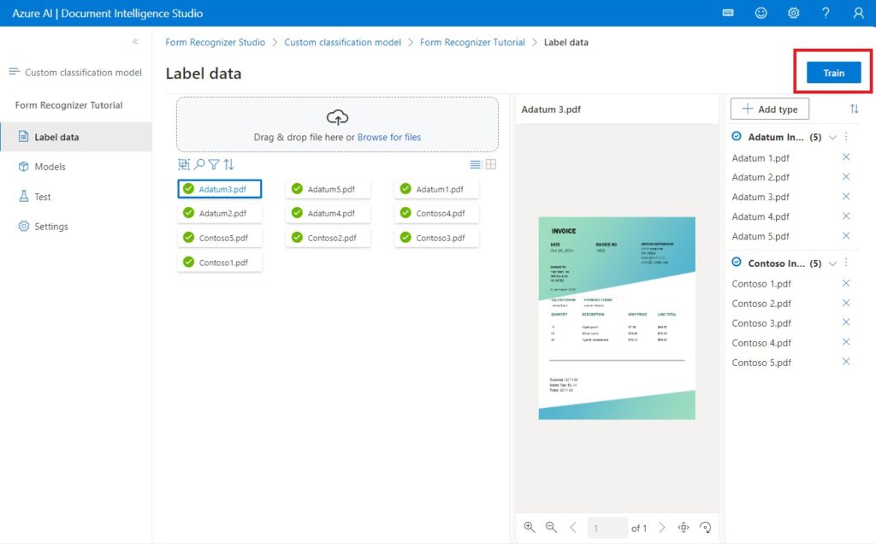876x544 pixels.
Task: Collapse the left navigation pane
Action: (x=135, y=42)
